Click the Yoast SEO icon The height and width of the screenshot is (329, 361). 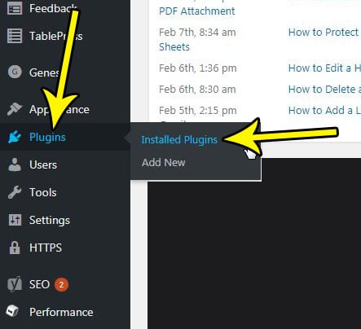(x=15, y=285)
